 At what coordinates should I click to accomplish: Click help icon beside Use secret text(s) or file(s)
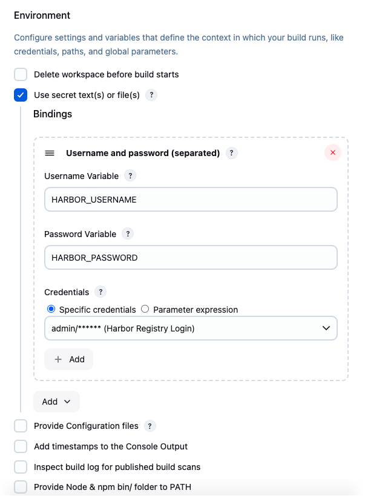point(151,95)
